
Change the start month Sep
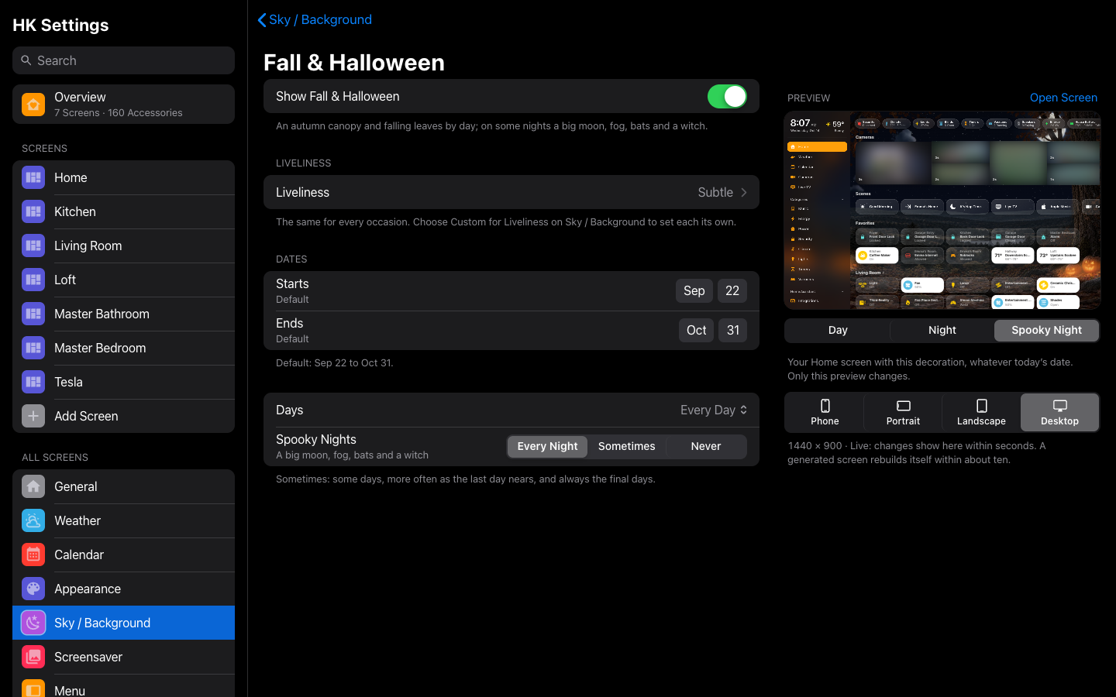pyautogui.click(x=694, y=290)
